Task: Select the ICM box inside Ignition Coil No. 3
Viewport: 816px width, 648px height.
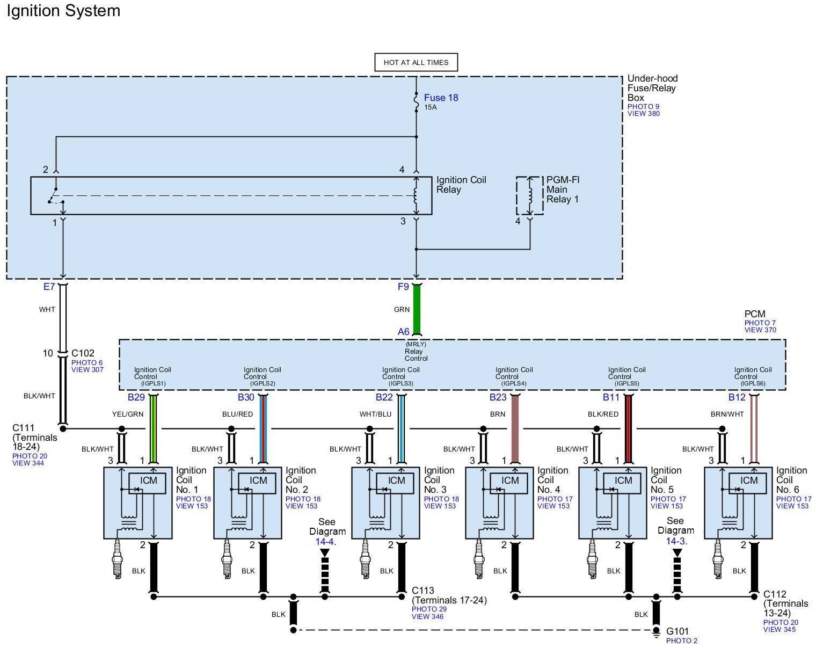Action: click(396, 481)
